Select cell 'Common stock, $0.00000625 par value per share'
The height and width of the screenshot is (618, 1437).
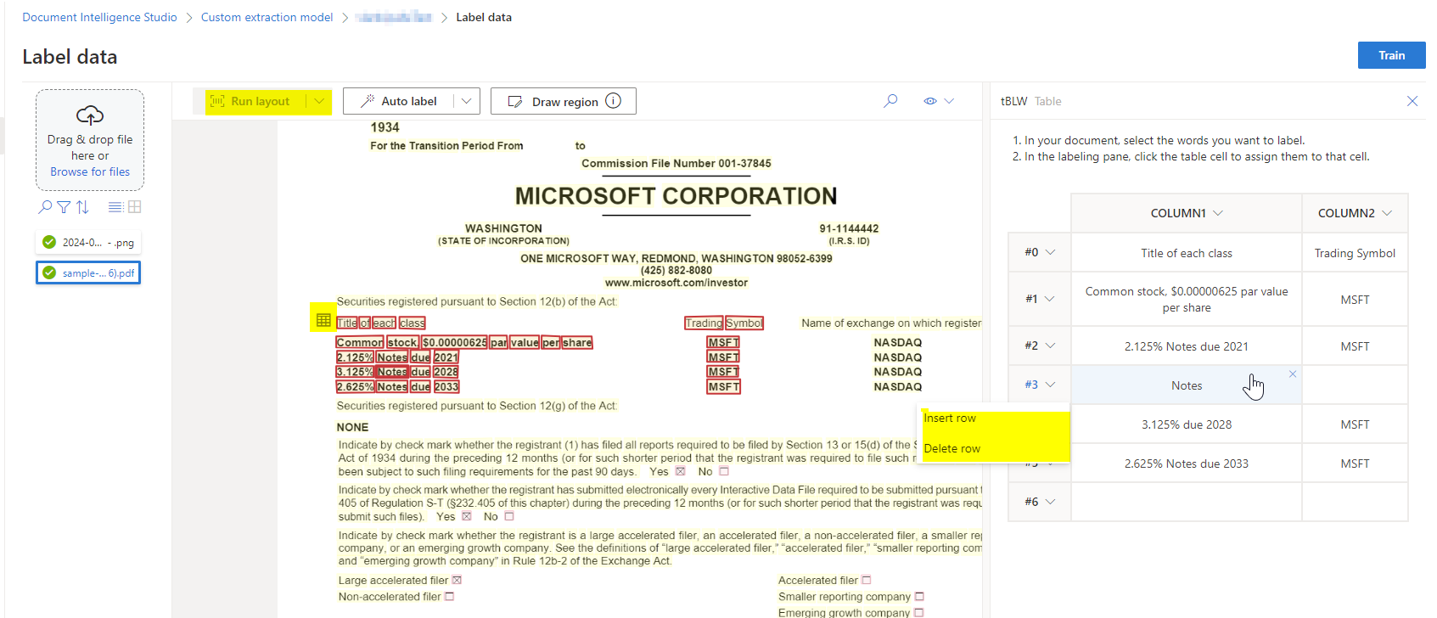click(x=1187, y=299)
